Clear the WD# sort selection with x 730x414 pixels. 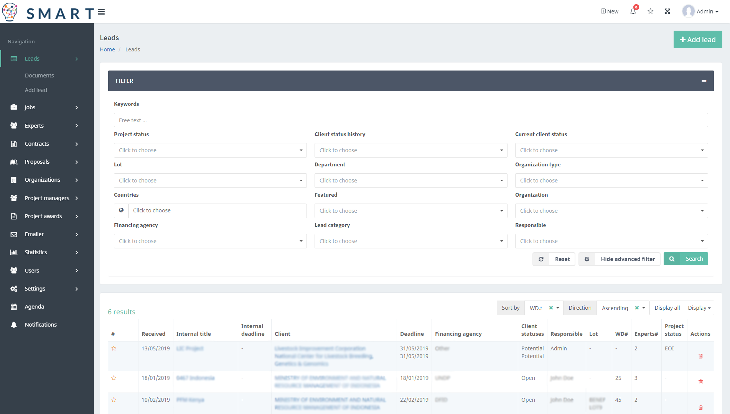pyautogui.click(x=551, y=308)
